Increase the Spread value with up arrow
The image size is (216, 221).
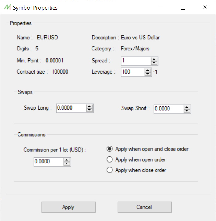[x=154, y=59]
